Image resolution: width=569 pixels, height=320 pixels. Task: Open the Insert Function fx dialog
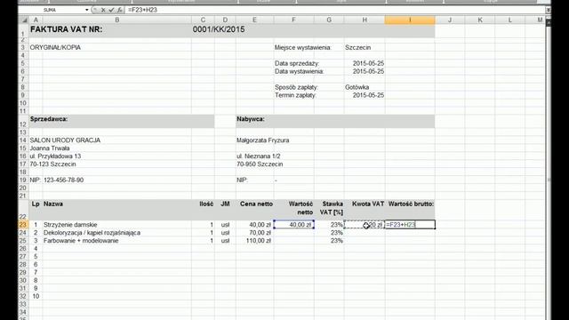pyautogui.click(x=119, y=10)
